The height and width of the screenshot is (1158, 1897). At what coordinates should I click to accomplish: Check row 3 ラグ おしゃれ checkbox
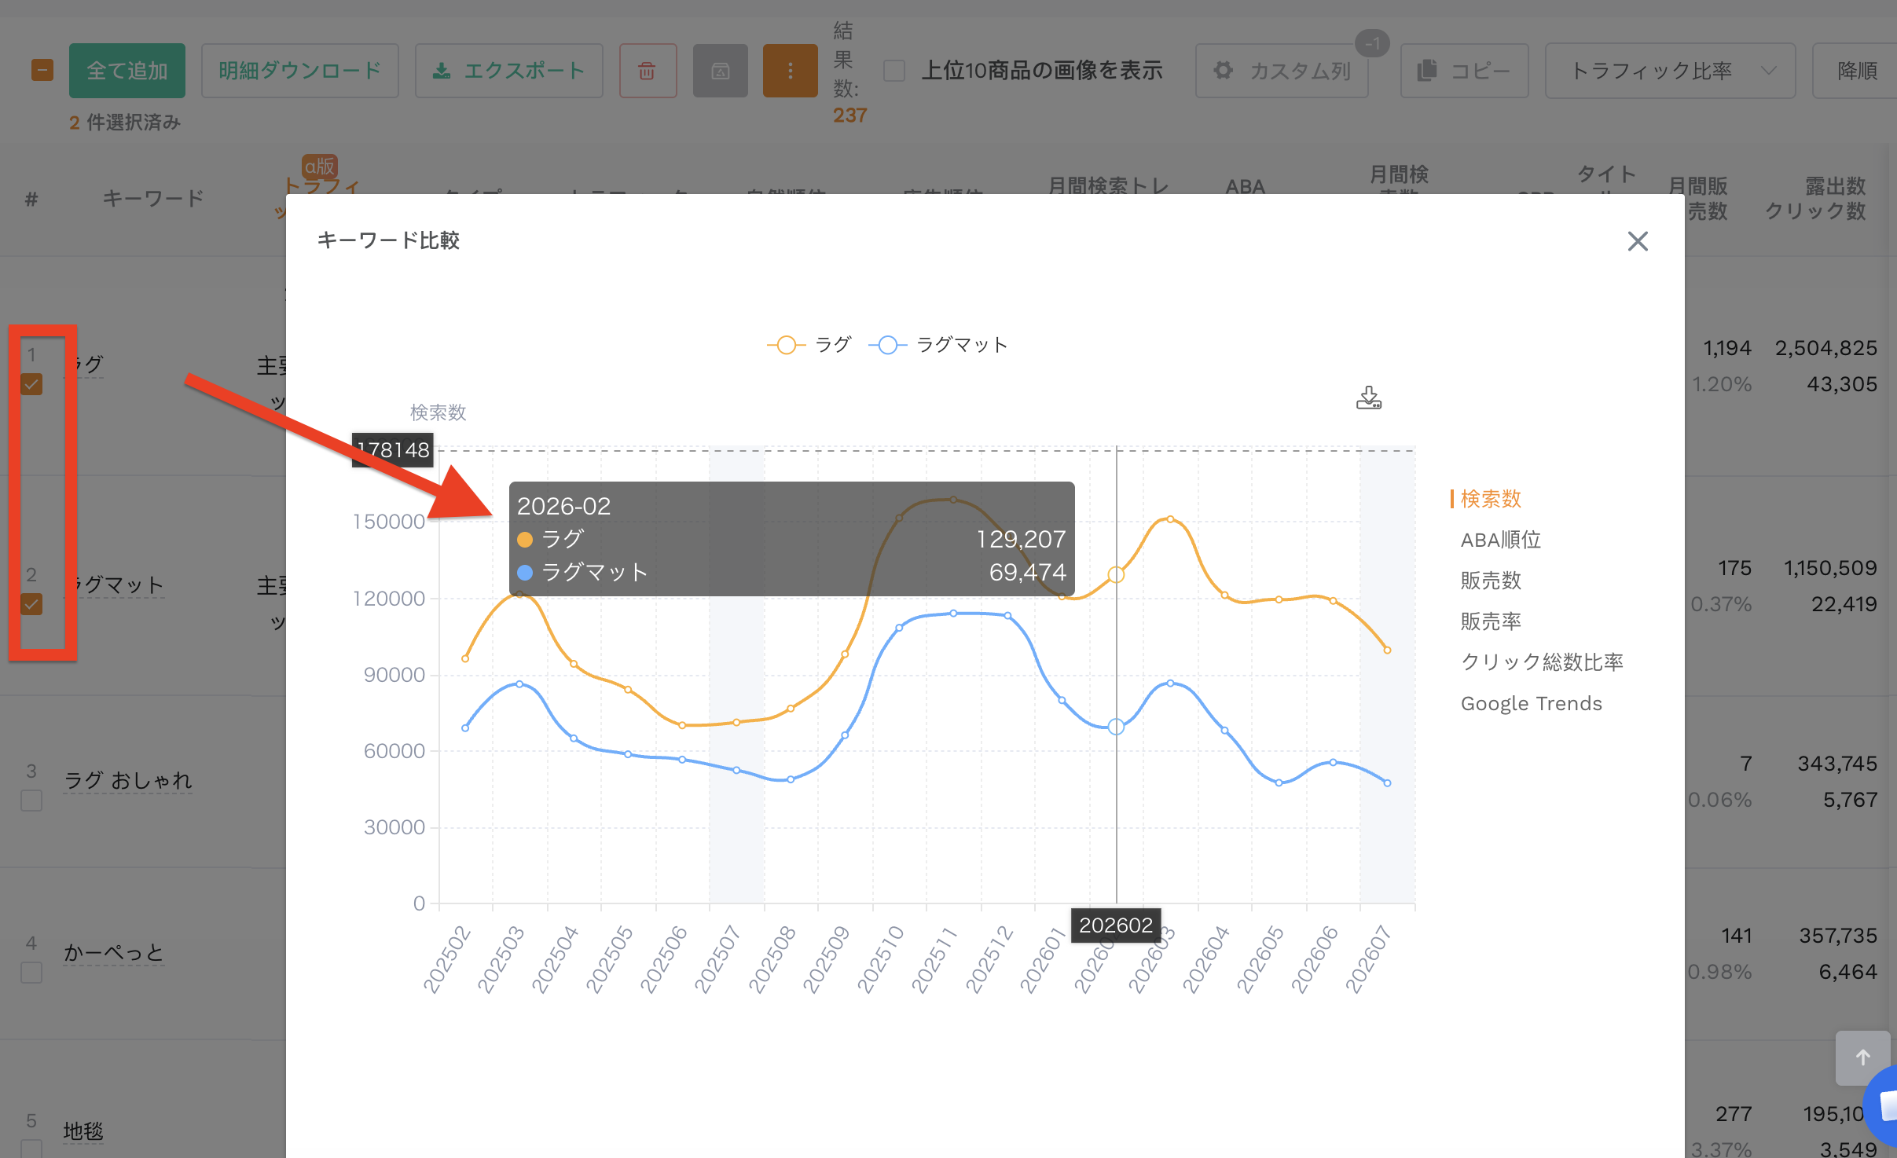pyautogui.click(x=31, y=801)
